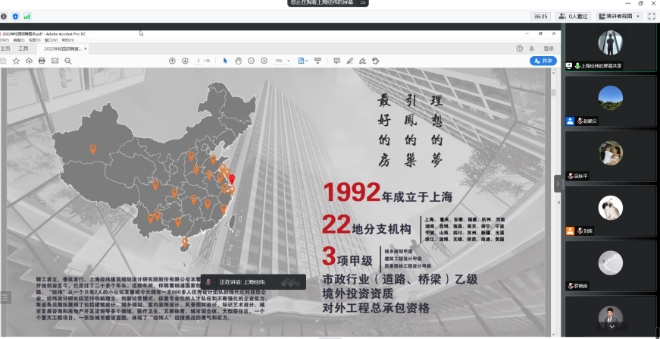Click the 1992 founding year text
This screenshot has width=660, height=339.
352,193
